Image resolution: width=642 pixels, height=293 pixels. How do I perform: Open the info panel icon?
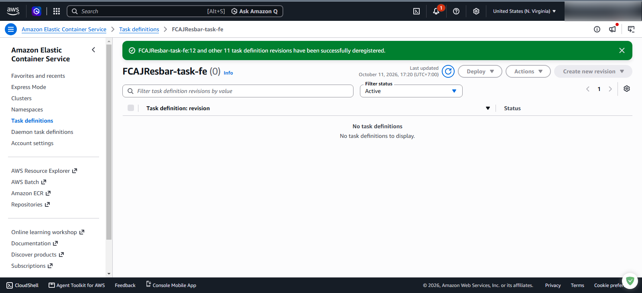(x=597, y=29)
